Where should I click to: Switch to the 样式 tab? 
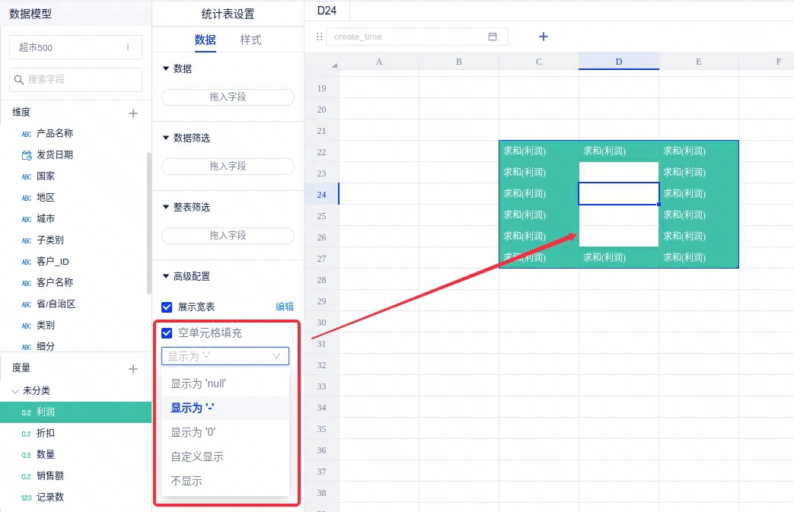tap(250, 40)
